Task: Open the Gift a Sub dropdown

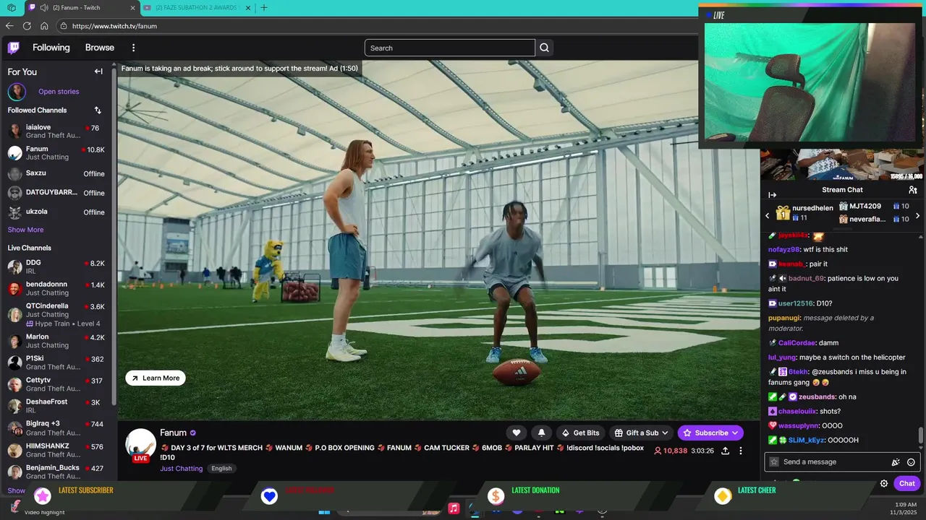Action: (x=643, y=433)
